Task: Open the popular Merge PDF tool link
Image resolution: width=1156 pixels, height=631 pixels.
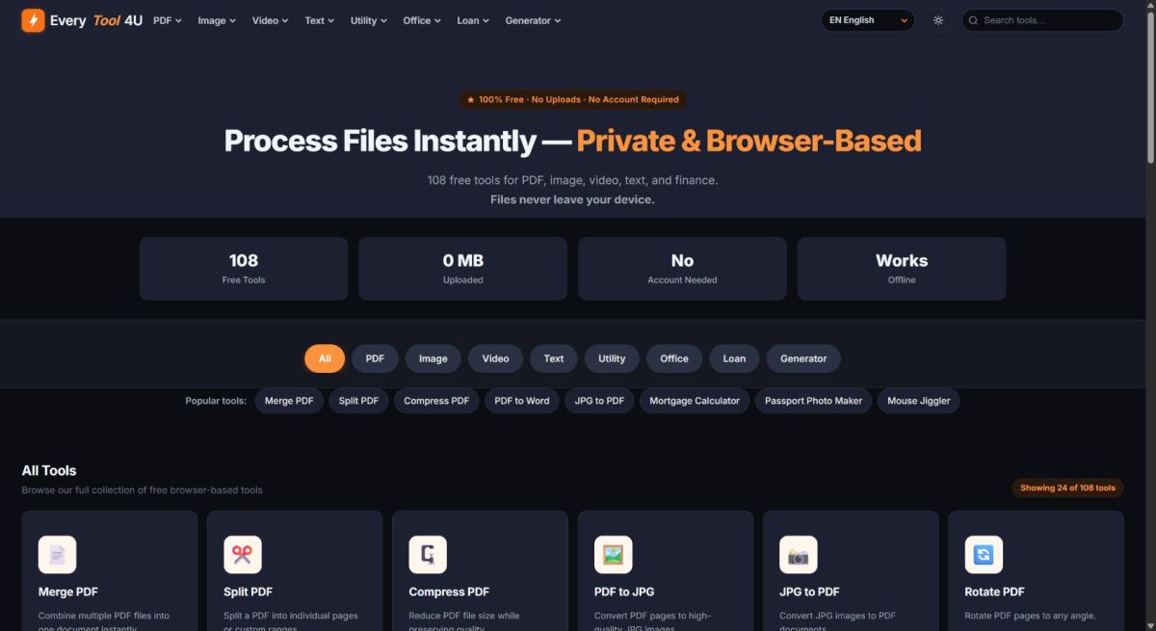Action: click(289, 401)
